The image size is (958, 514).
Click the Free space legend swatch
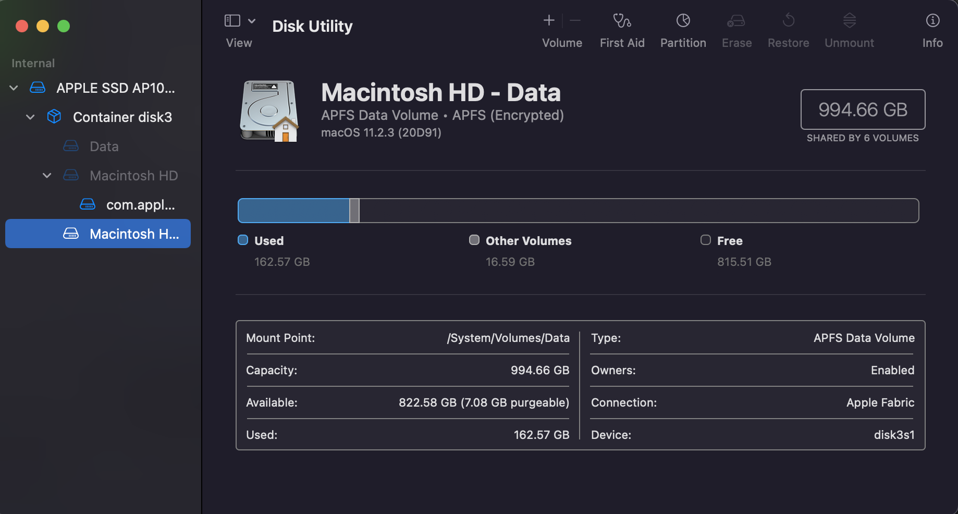(x=706, y=240)
